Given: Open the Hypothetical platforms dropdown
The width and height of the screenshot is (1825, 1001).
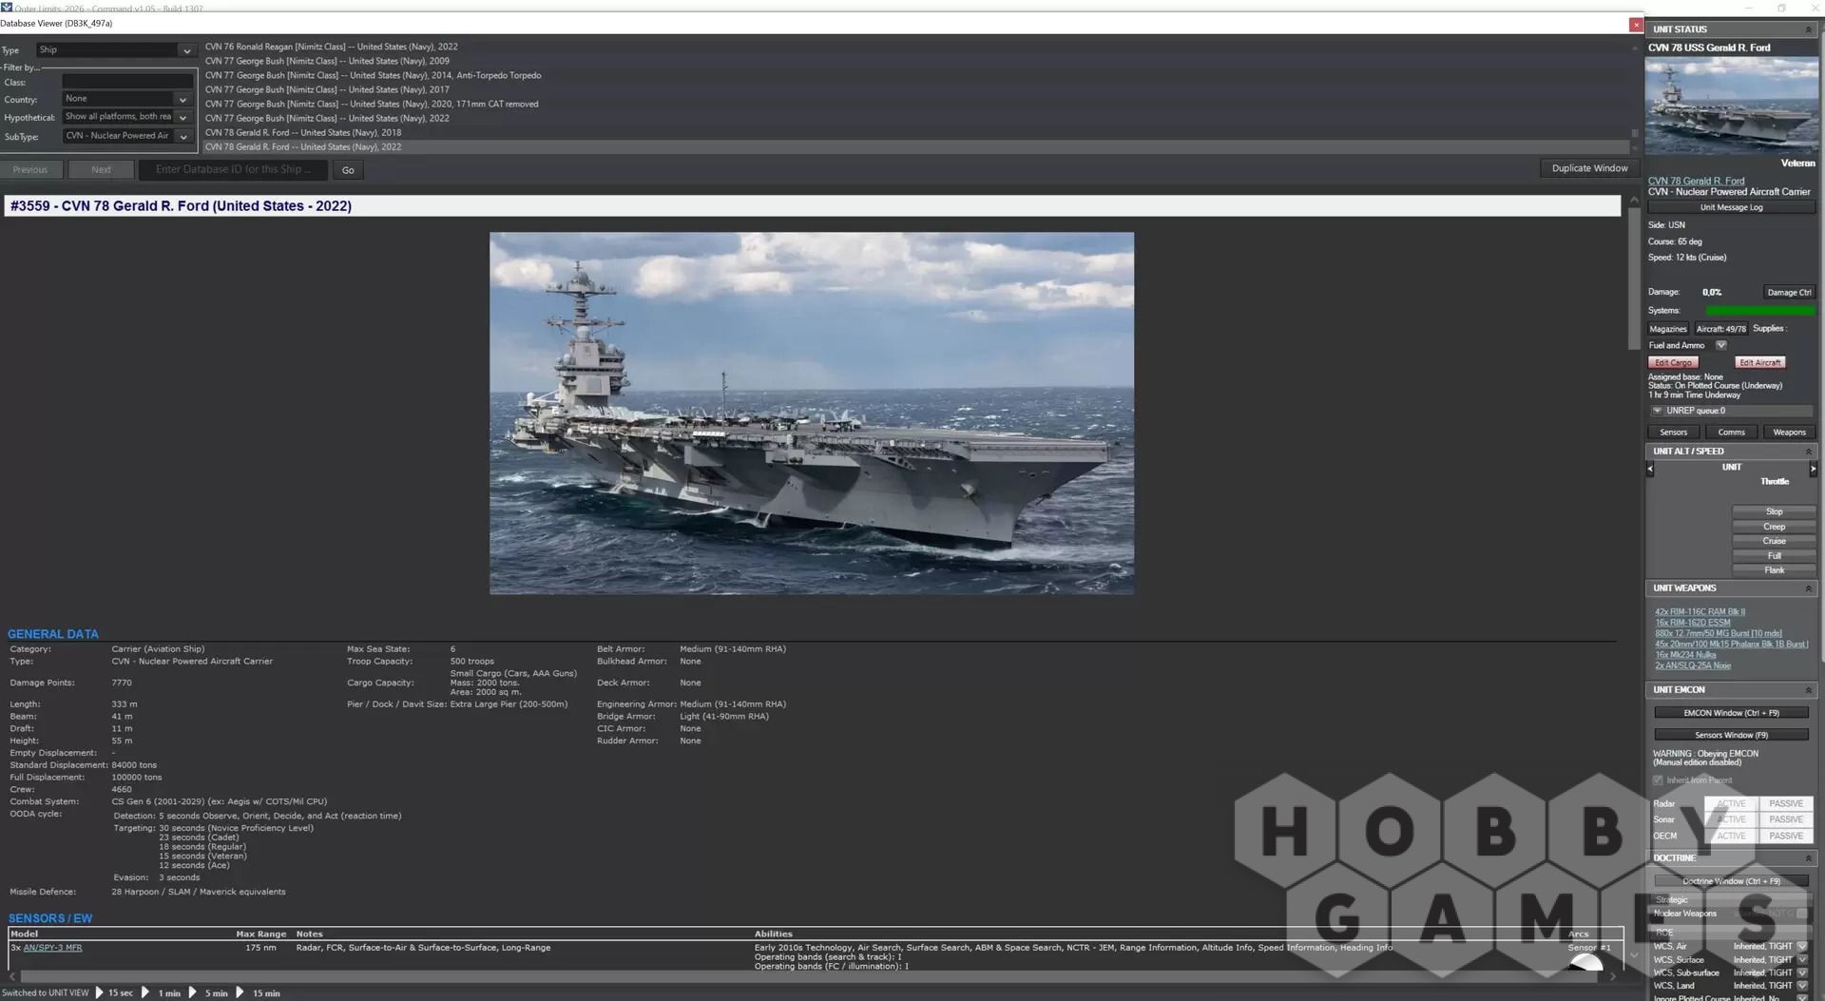Looking at the screenshot, I should [x=127, y=117].
